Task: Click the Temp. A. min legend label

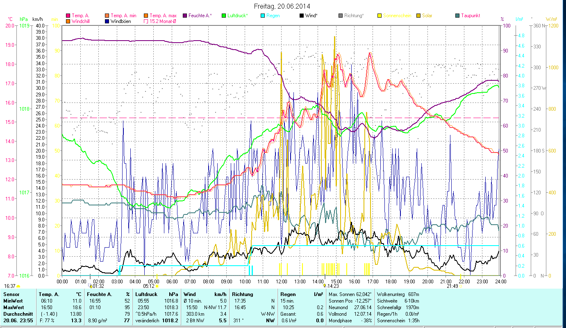Action: click(x=123, y=16)
